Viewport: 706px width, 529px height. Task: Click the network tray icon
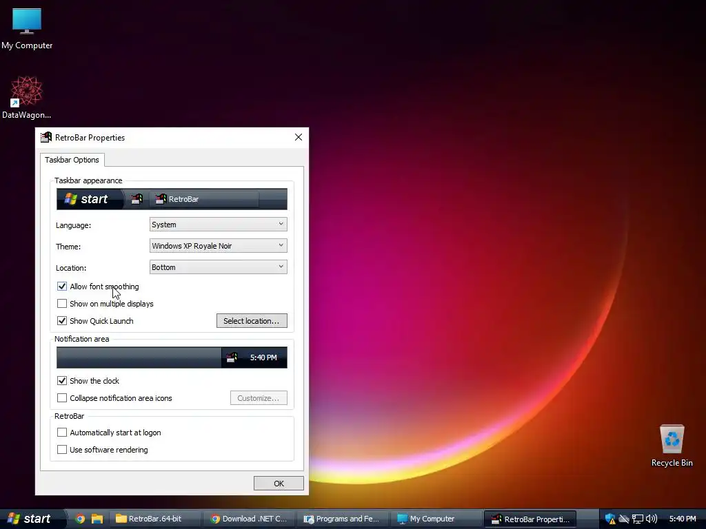pos(637,519)
